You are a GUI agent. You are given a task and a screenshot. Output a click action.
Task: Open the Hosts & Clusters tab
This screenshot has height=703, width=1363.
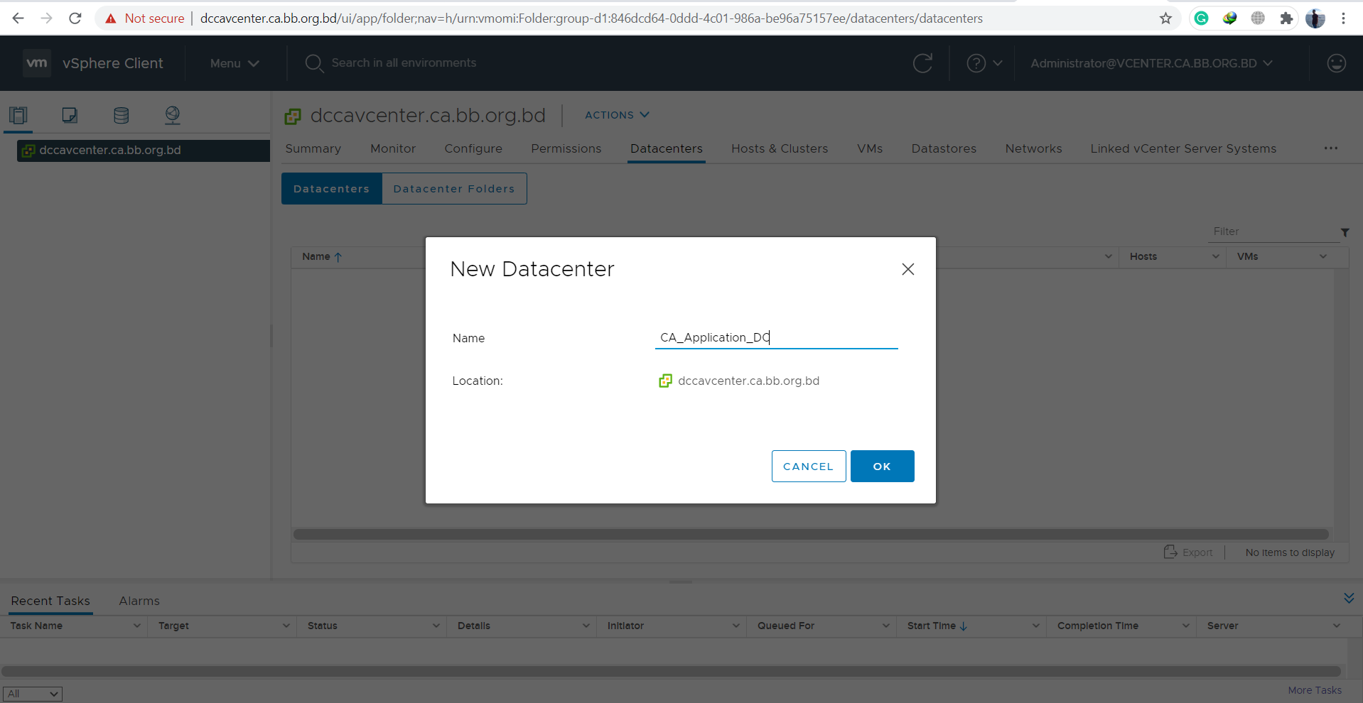tap(780, 148)
